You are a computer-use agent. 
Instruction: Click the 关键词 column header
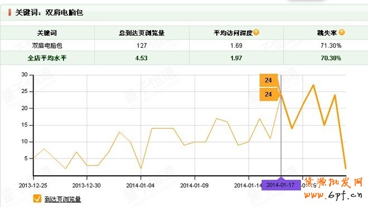click(x=47, y=33)
